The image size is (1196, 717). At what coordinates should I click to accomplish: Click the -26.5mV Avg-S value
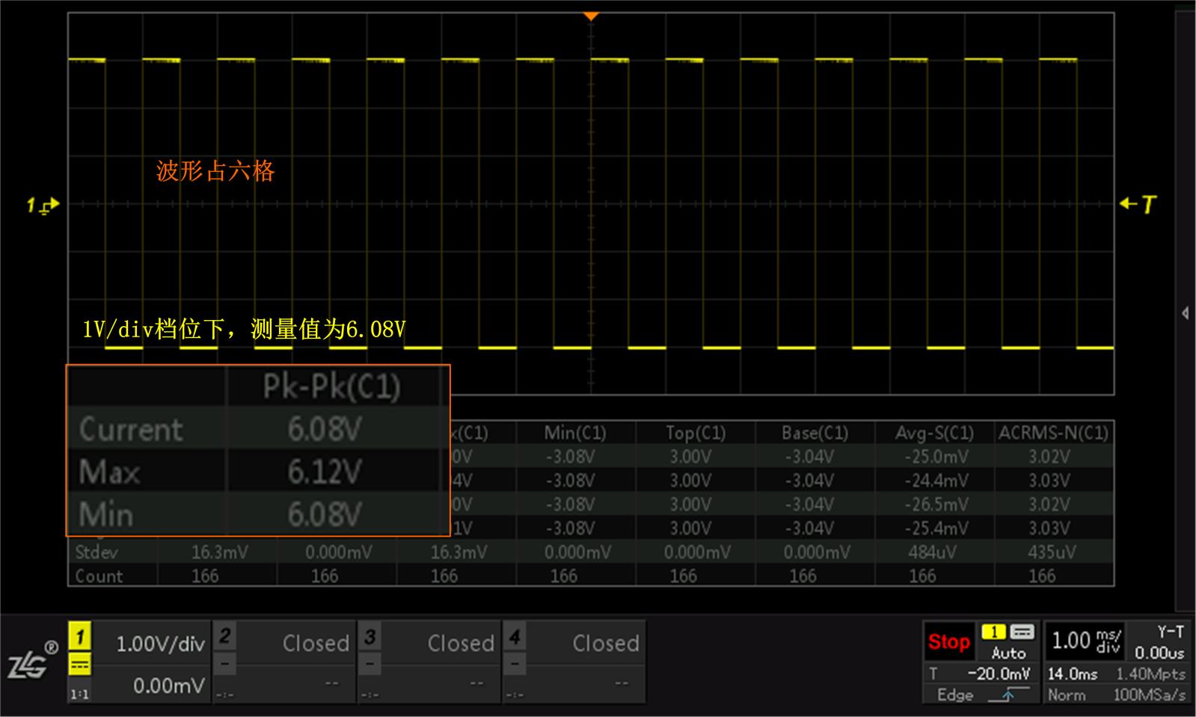tap(936, 504)
